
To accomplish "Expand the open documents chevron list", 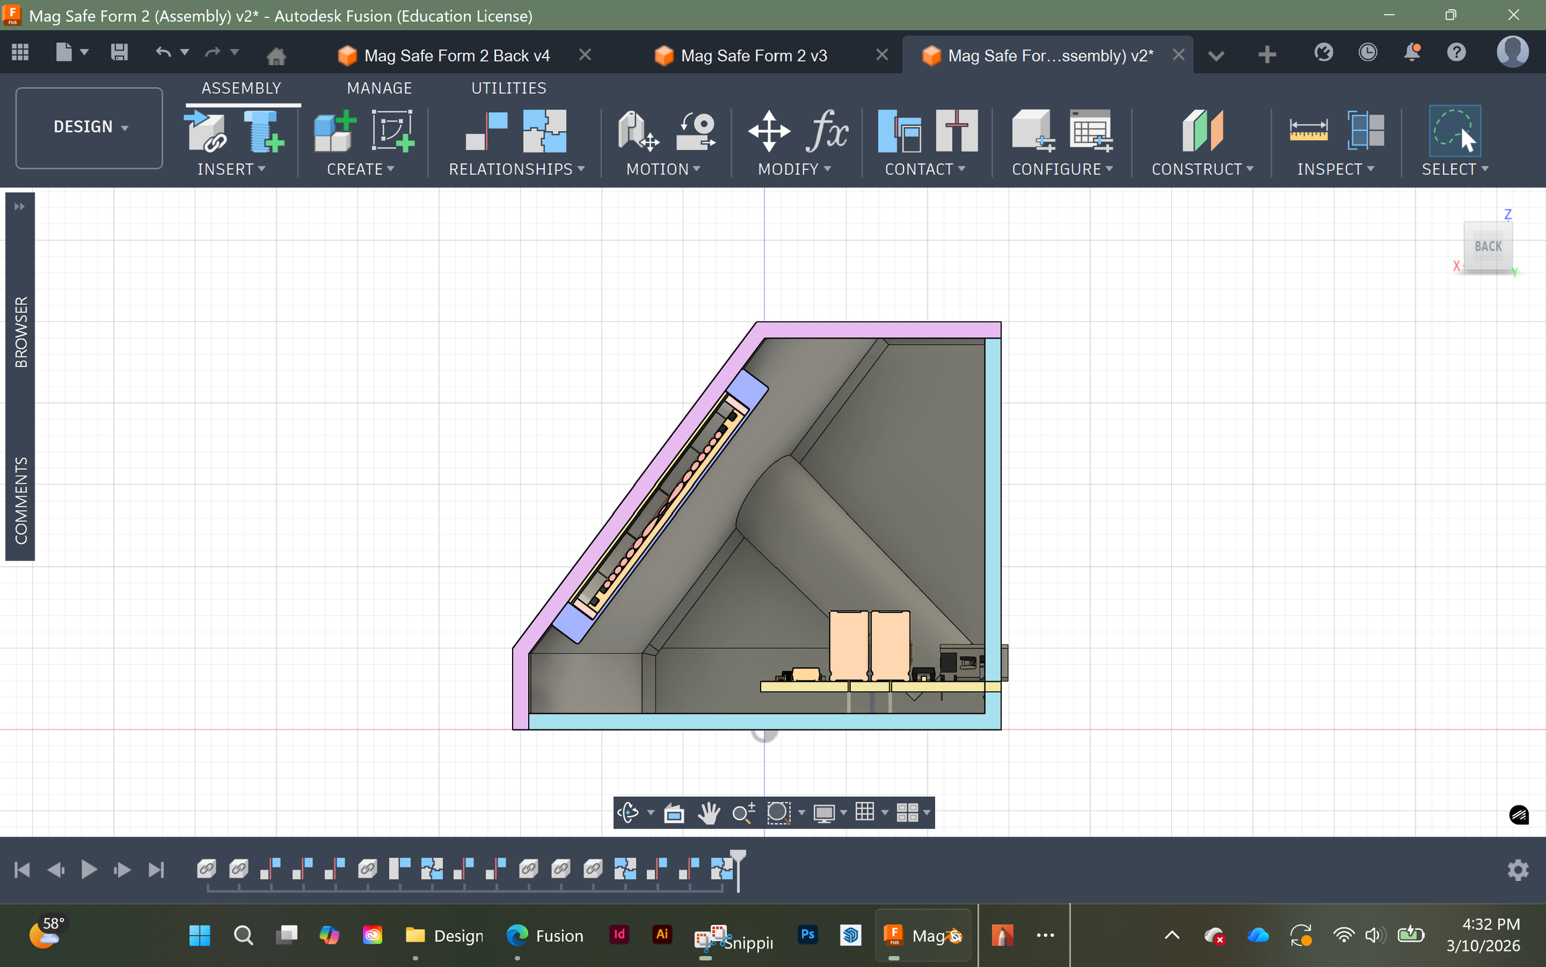I will (1216, 56).
